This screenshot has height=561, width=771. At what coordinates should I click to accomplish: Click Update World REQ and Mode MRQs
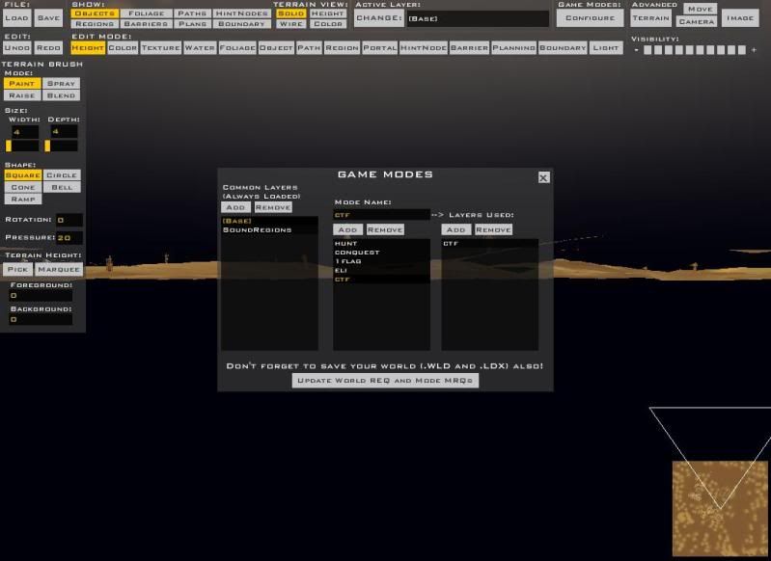click(385, 380)
